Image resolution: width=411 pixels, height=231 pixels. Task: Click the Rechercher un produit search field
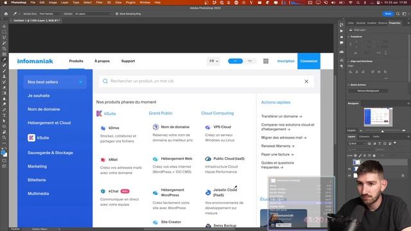207,81
